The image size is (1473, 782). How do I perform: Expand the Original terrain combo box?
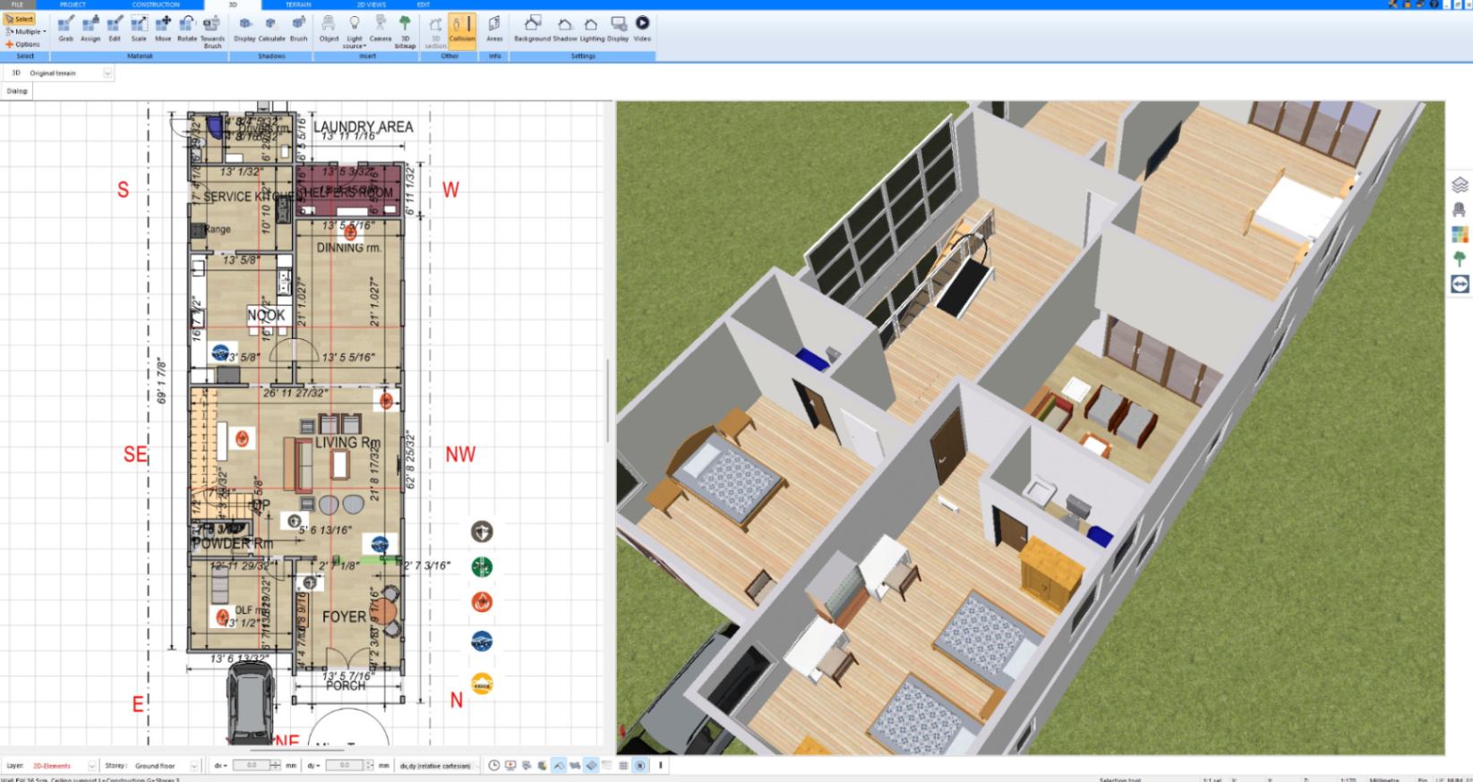107,73
